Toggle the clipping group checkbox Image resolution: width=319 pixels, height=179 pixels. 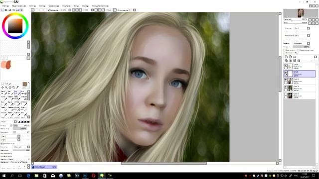click(298, 50)
